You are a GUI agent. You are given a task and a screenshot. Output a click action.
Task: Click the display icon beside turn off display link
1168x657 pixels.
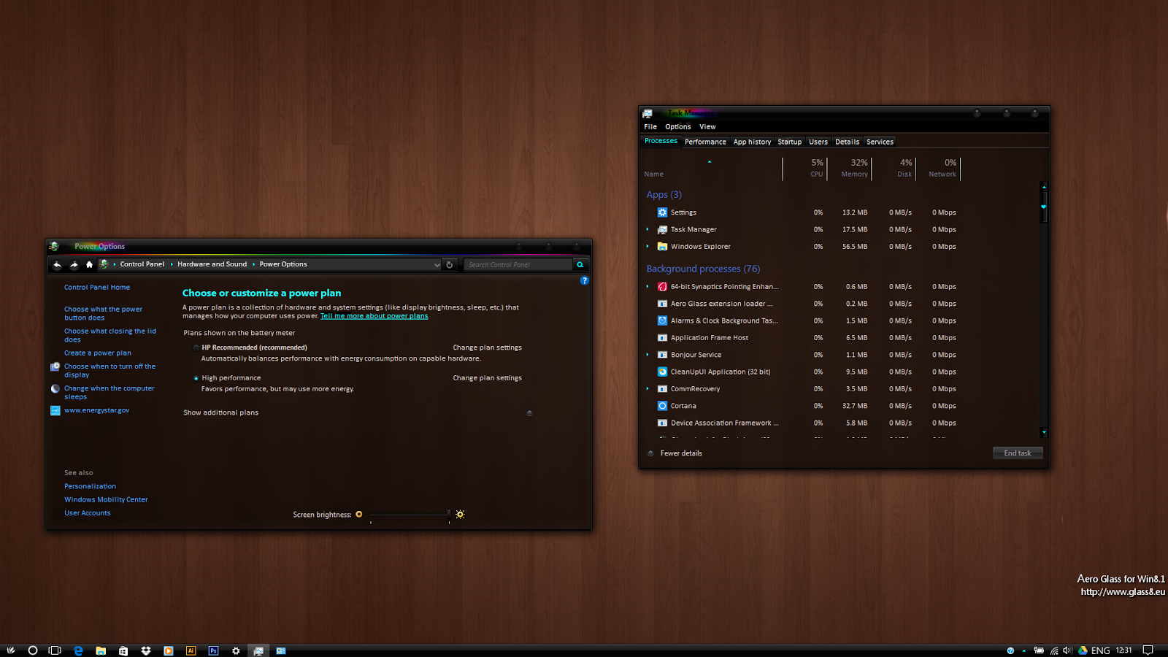55,367
